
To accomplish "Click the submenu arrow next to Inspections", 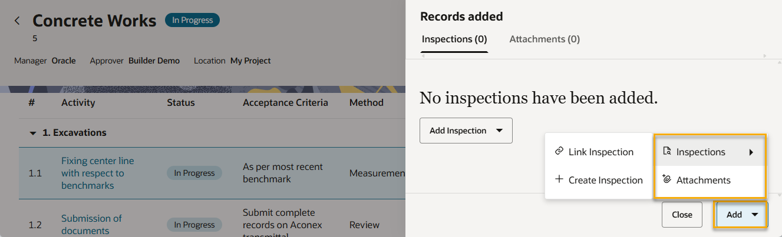I will [x=751, y=152].
